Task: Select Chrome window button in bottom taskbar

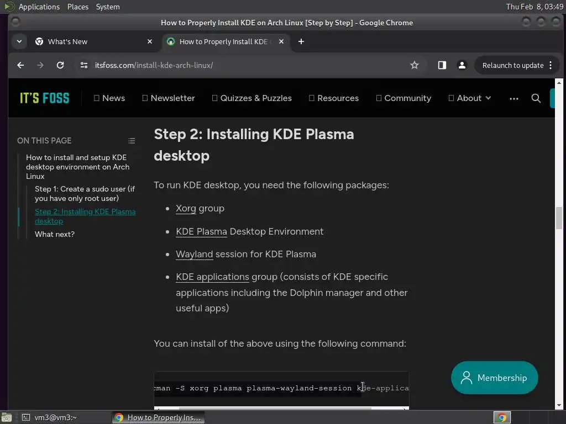Action: 158,417
